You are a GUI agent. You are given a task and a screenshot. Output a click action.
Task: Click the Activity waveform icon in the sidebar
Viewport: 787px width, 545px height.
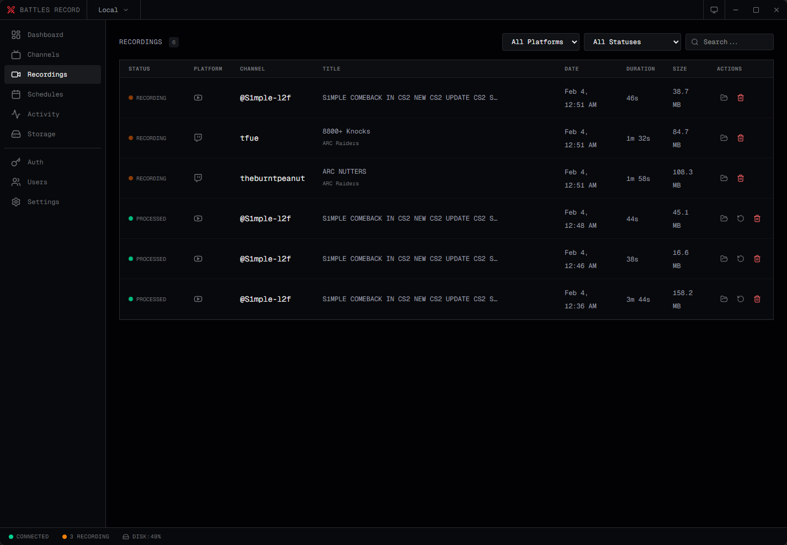coord(15,114)
